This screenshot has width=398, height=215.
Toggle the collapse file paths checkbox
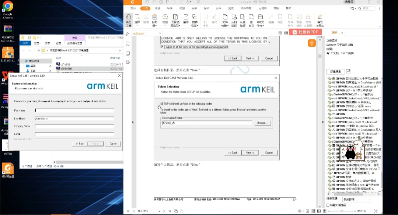tap(328, 205)
